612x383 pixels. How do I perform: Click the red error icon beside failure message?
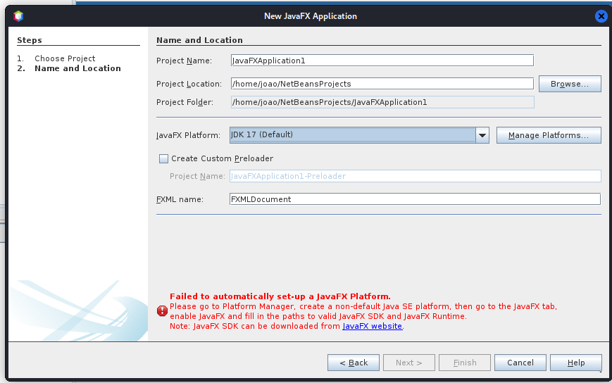coord(163,311)
